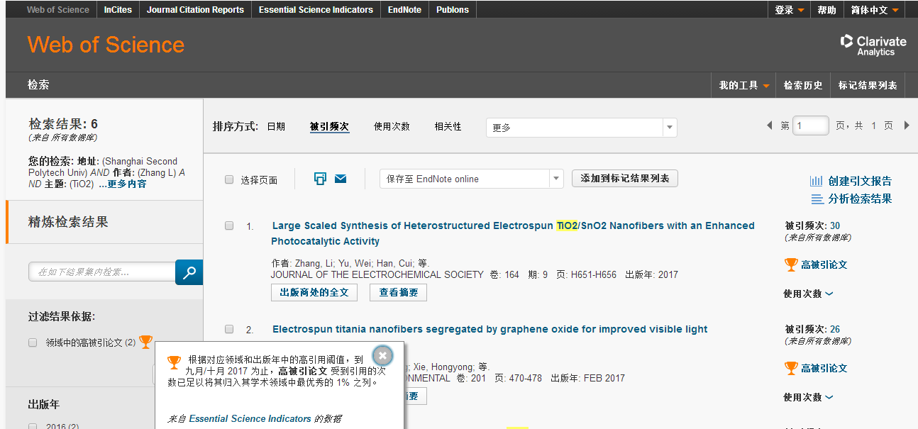
Task: Click the 出版年 filter heading
Action: click(44, 404)
